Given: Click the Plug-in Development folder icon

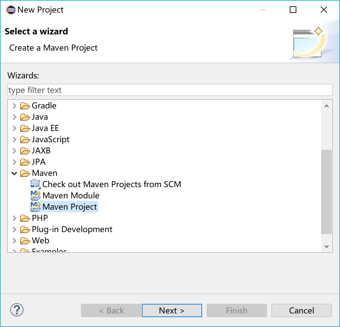Looking at the screenshot, I should point(25,230).
